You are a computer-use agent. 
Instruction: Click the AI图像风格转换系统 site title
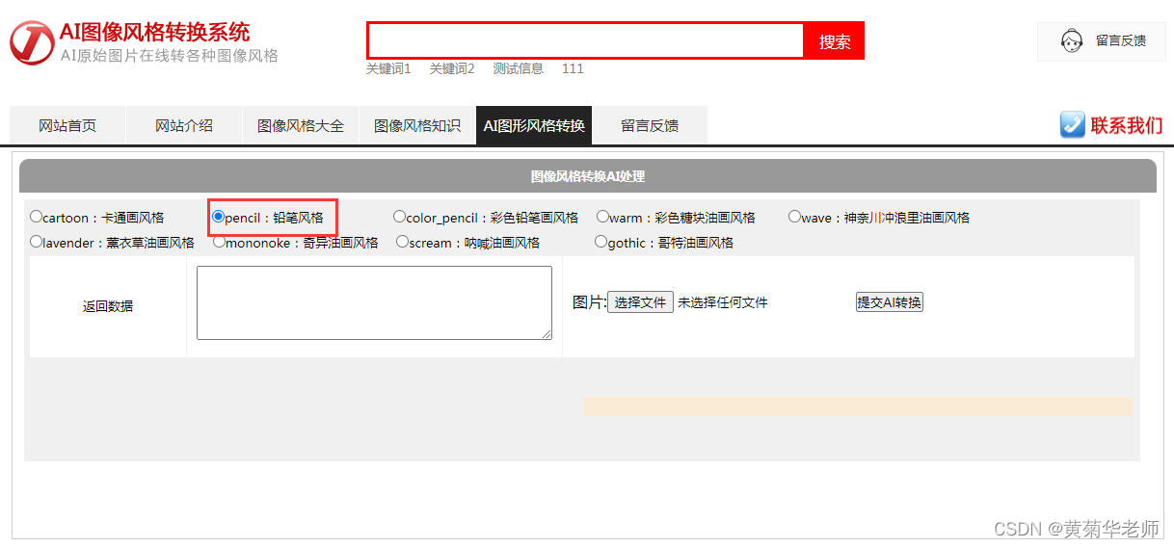coord(155,33)
